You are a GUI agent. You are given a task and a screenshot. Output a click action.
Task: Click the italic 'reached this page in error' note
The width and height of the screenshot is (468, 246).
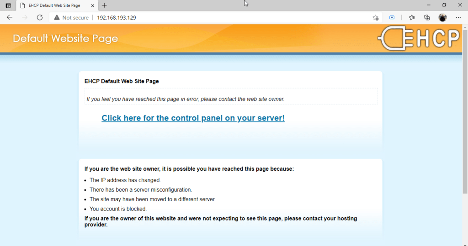coord(186,99)
